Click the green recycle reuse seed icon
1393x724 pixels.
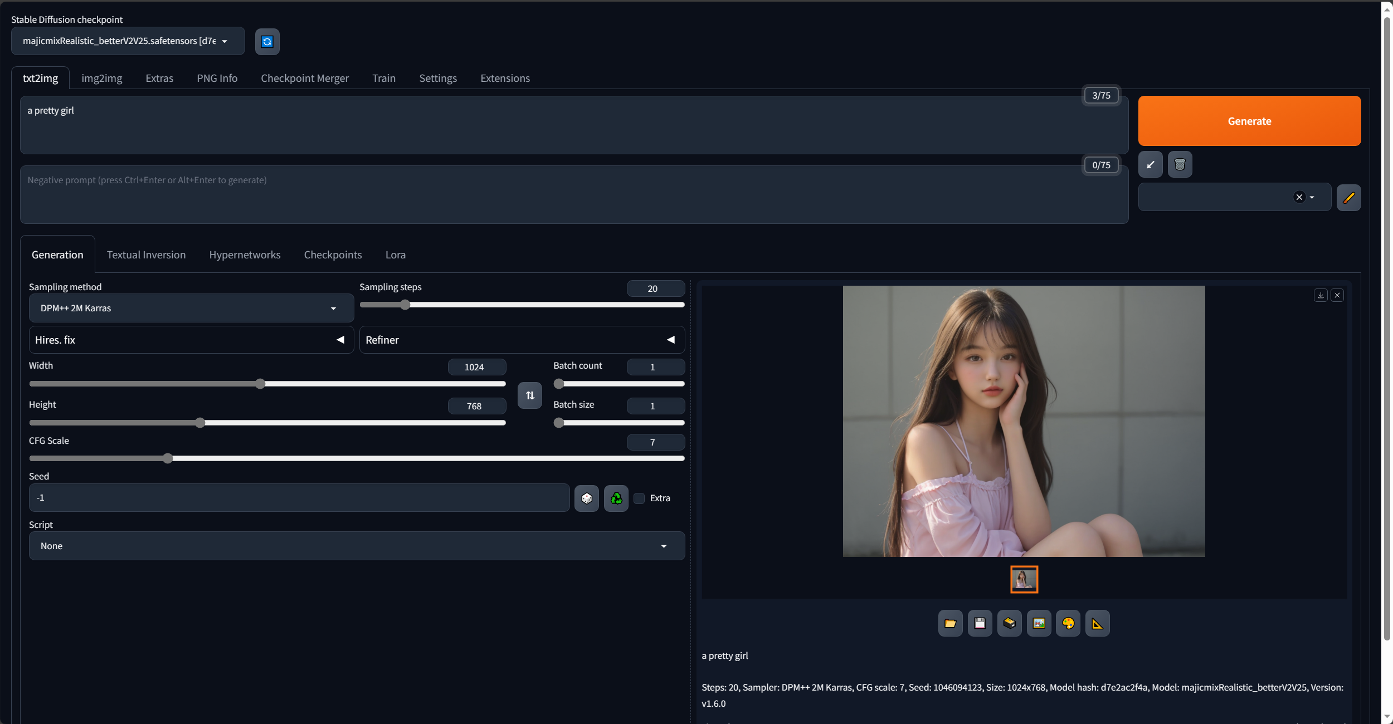616,498
